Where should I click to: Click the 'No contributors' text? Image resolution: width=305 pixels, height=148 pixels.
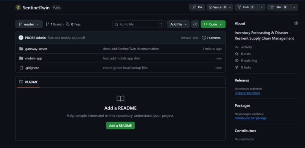244,139
